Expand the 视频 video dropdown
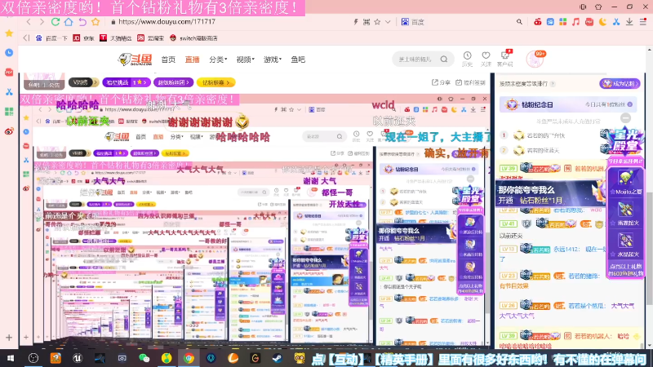 pyautogui.click(x=246, y=60)
